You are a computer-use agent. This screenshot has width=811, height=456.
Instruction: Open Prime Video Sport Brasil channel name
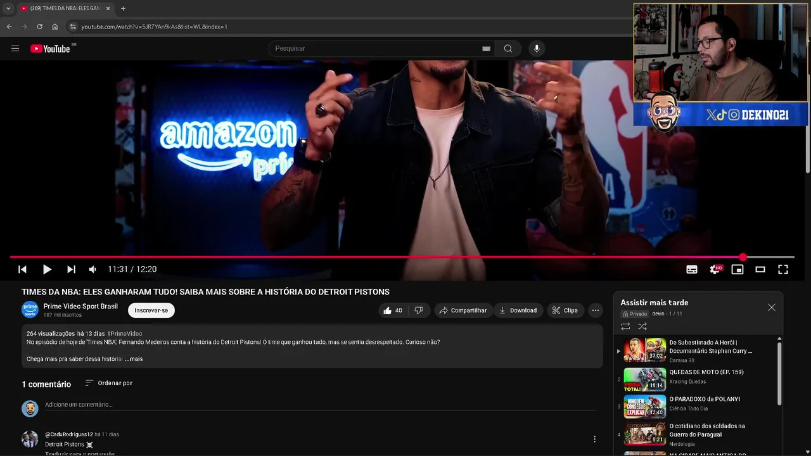point(80,307)
